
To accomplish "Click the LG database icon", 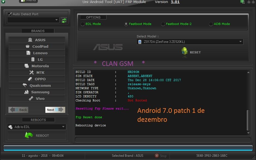I will point(33,59).
